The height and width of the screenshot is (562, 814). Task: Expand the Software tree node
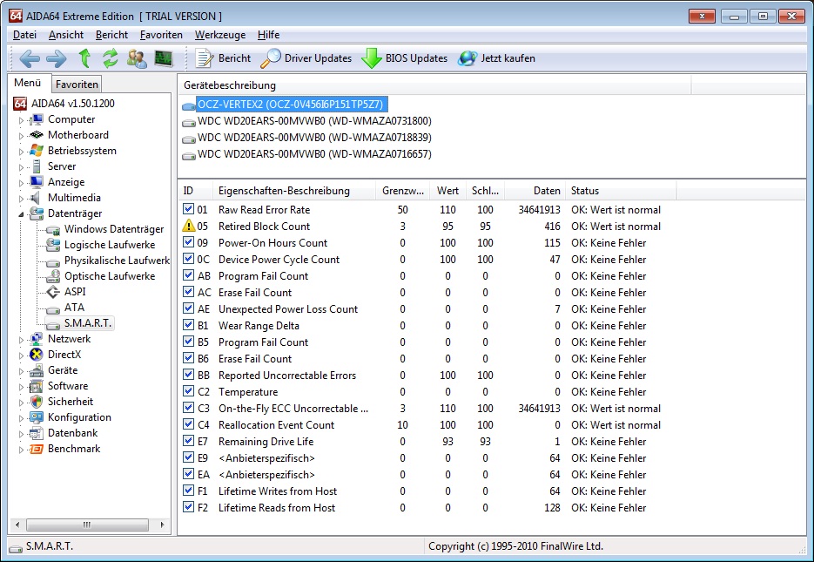pos(21,387)
